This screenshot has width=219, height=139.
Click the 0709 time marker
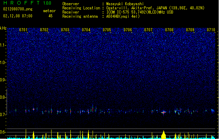[x=190, y=30]
